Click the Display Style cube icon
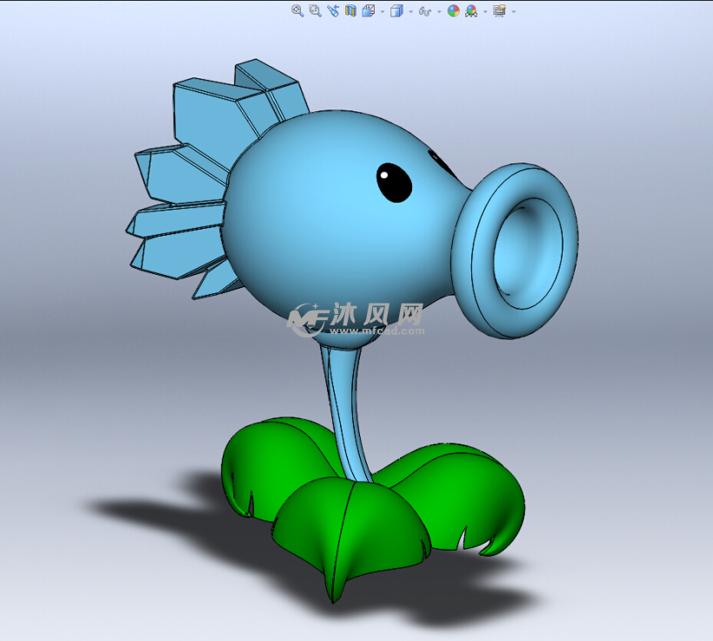Image resolution: width=713 pixels, height=641 pixels. tap(396, 11)
